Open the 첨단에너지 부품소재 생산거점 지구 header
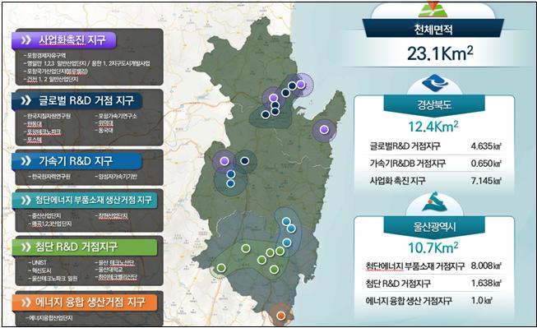This screenshot has width=537, height=328. click(x=85, y=201)
